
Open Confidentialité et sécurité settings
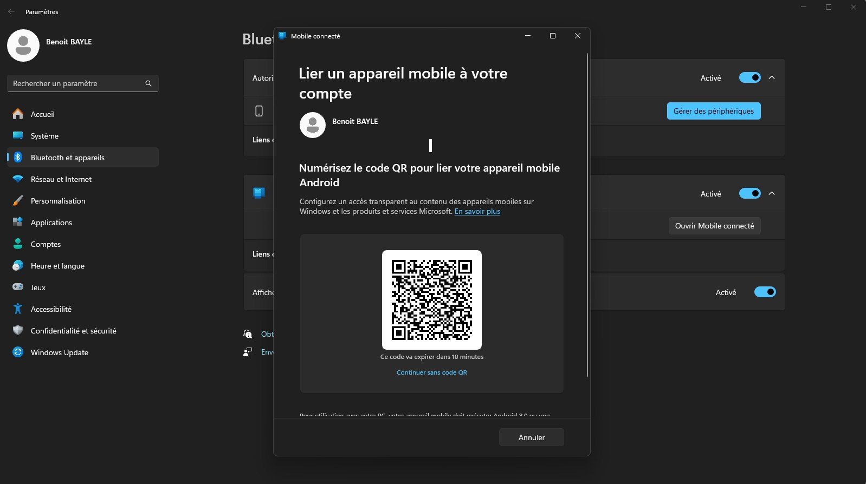(x=83, y=331)
